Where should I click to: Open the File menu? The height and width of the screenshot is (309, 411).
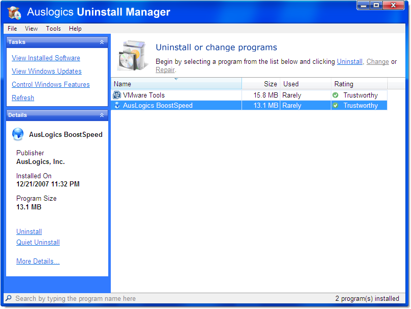(12, 28)
